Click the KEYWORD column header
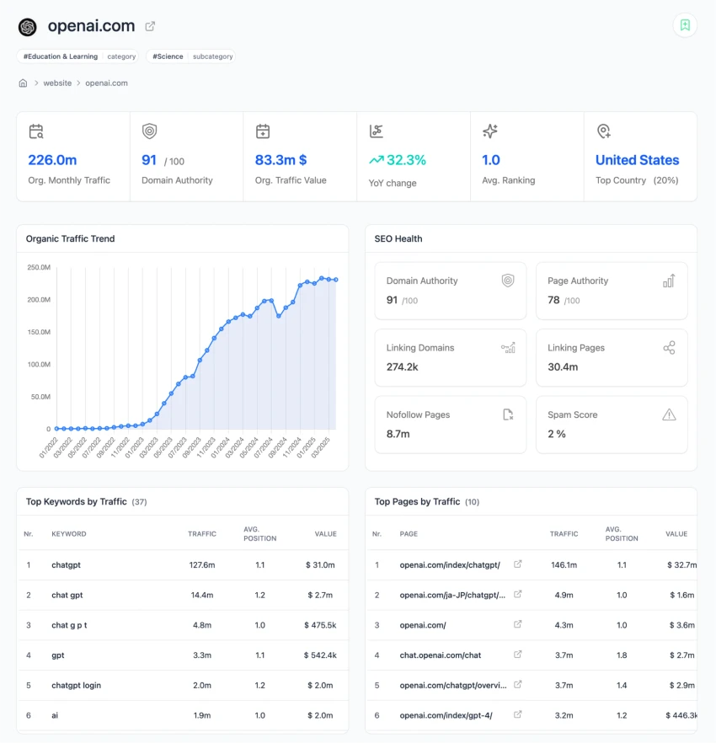This screenshot has width=716, height=743. point(69,534)
